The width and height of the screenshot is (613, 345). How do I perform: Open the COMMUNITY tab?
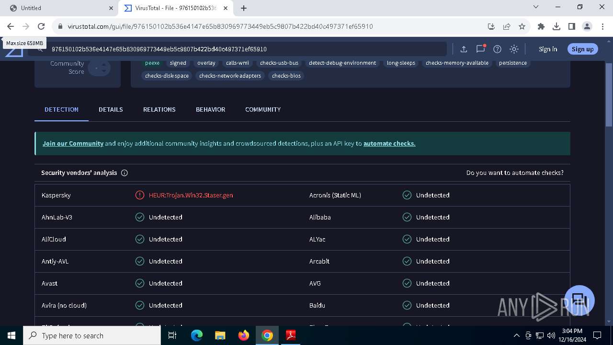(x=263, y=109)
